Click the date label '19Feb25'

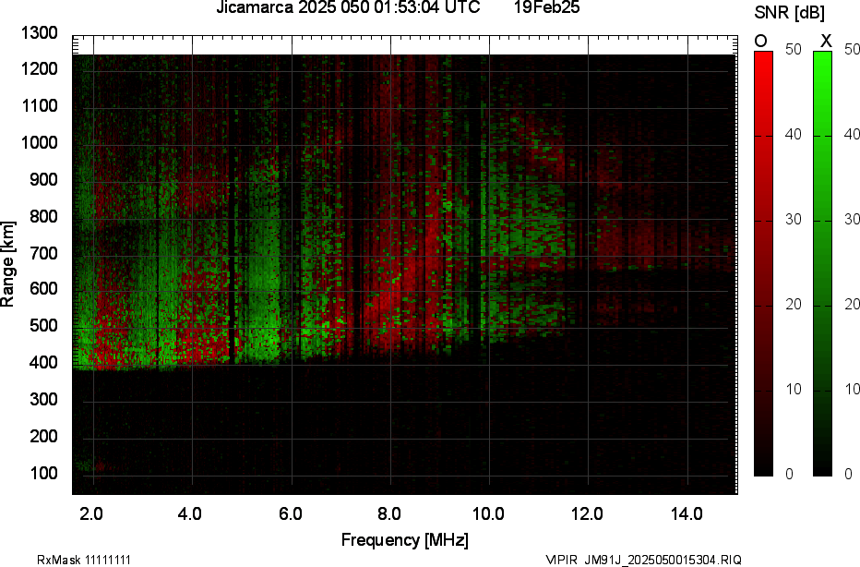click(x=547, y=7)
